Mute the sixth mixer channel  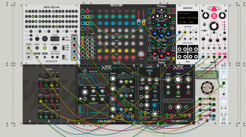pos(133,11)
